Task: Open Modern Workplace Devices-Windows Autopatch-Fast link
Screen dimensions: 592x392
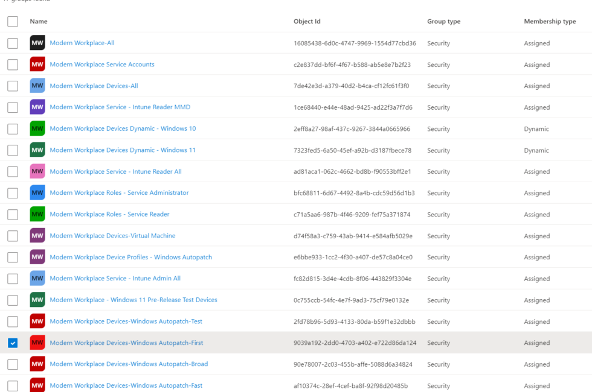Action: [126, 385]
